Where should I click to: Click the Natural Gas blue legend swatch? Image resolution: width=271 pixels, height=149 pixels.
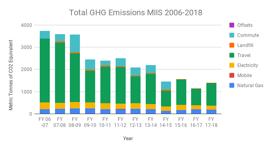[232, 85]
